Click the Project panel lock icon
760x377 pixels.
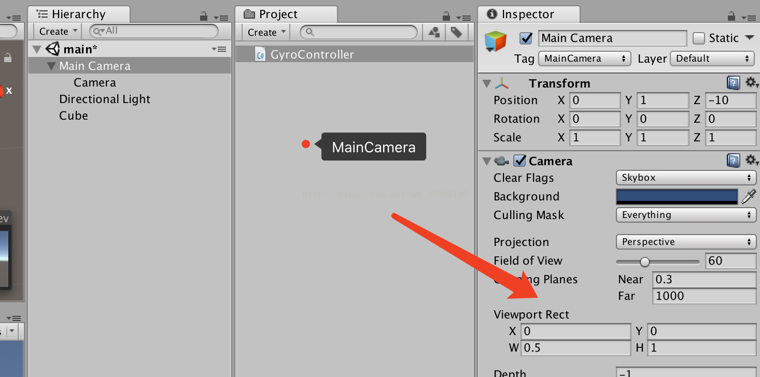click(x=446, y=16)
